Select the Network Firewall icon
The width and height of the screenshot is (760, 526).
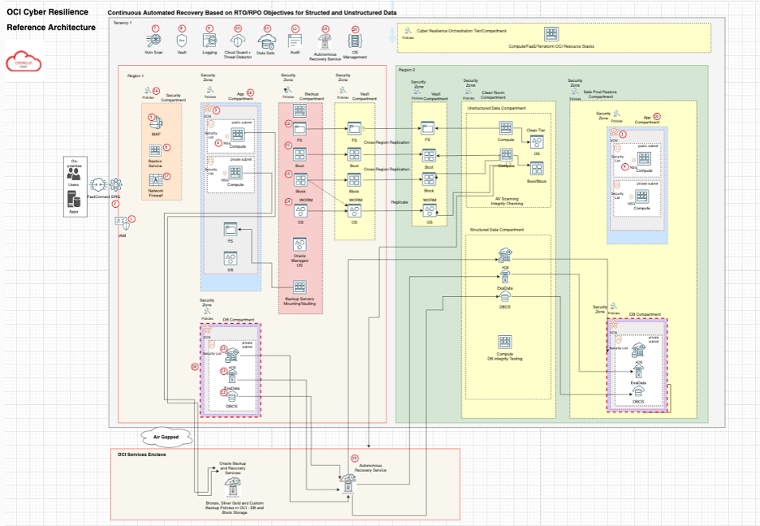click(155, 181)
